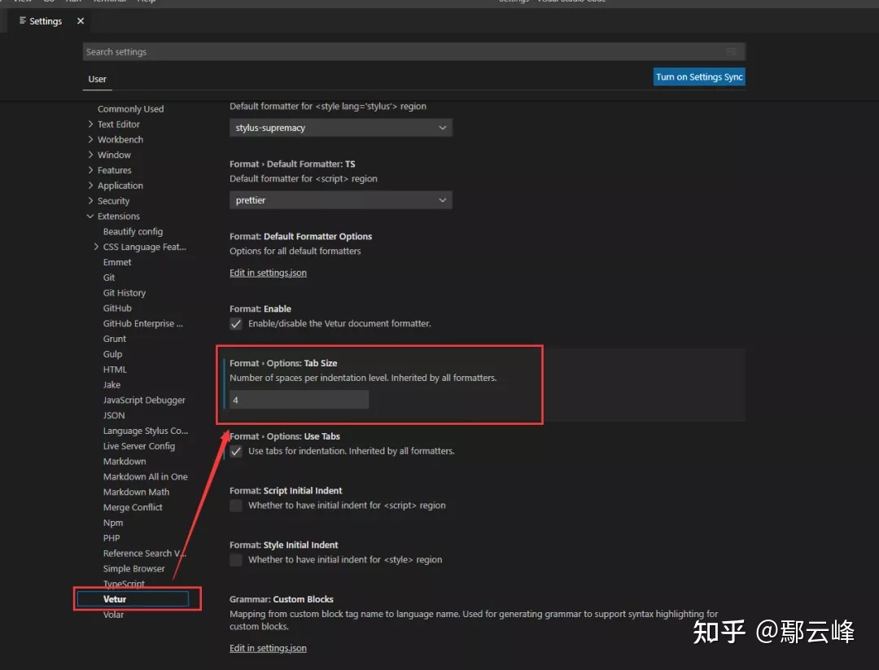The height and width of the screenshot is (670, 879).
Task: Select Emmet in the extensions list
Action: coord(117,262)
